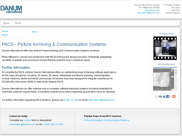Open Picture Archiving & Communication Systems link
The height and width of the screenshot is (136, 182).
point(107,120)
